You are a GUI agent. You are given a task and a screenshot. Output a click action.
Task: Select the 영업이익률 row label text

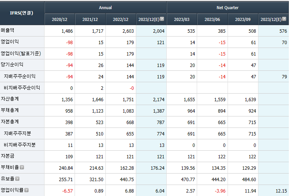click(x=12, y=190)
